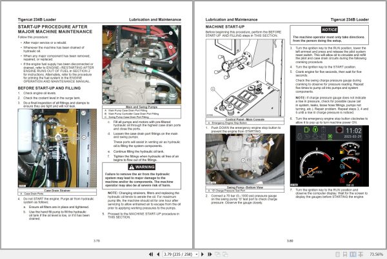Click the 73.56% zoom level
Image resolution: width=387 pixels, height=259 pixels.
[376, 254]
